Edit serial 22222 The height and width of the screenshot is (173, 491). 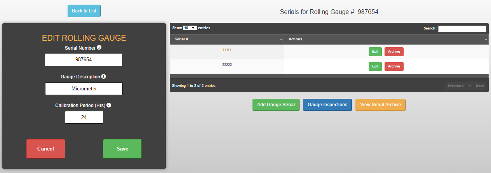[375, 66]
